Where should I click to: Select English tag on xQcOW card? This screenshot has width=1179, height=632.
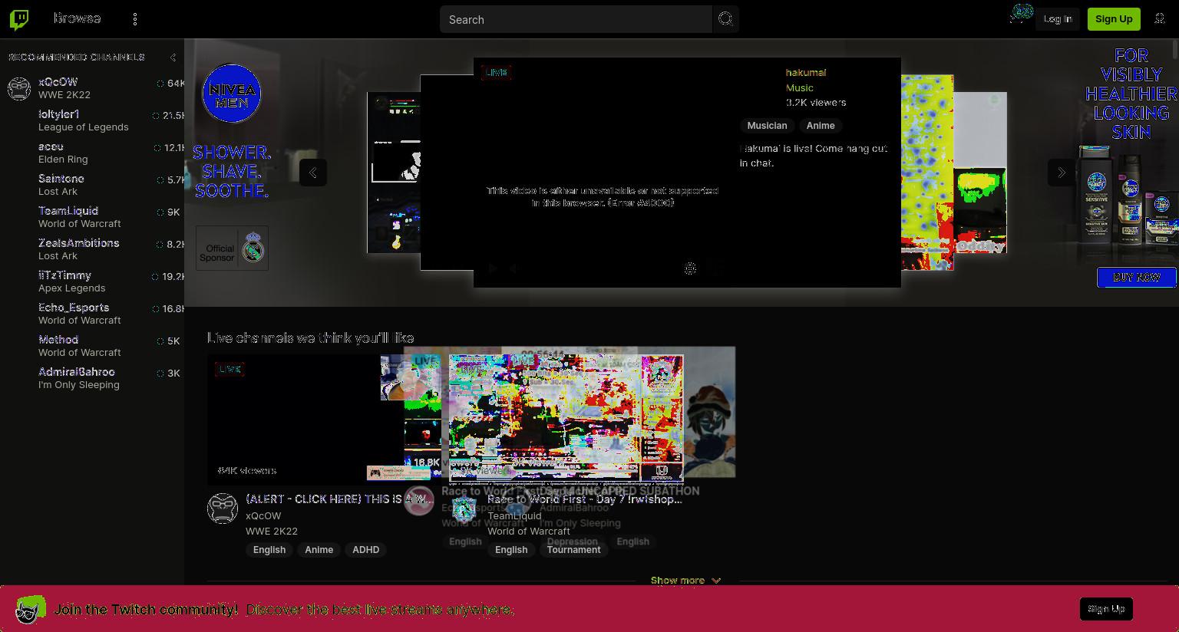(269, 549)
